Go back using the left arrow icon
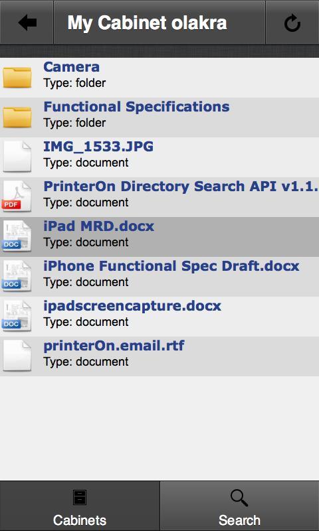Image resolution: width=319 pixels, height=531 pixels. click(27, 23)
